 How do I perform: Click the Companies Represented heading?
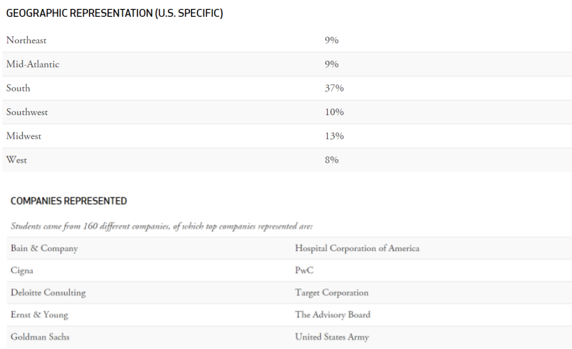click(69, 201)
